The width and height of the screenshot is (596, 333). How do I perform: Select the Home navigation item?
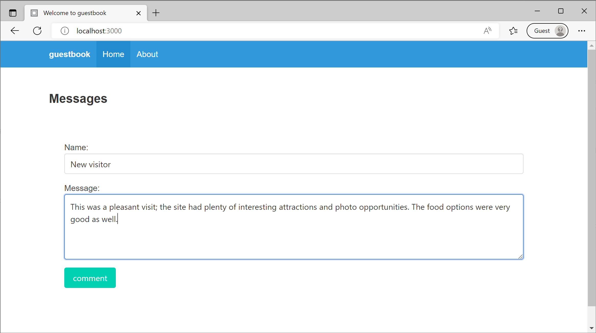[113, 54]
